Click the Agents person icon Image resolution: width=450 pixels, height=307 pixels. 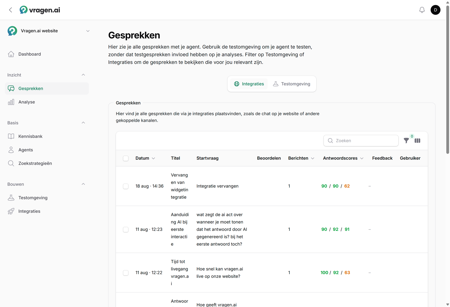[11, 150]
